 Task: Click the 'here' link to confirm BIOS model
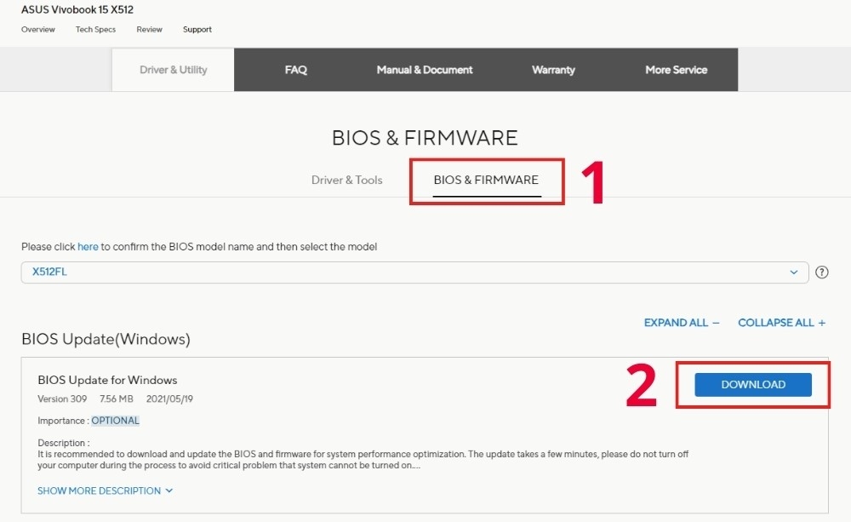(88, 247)
